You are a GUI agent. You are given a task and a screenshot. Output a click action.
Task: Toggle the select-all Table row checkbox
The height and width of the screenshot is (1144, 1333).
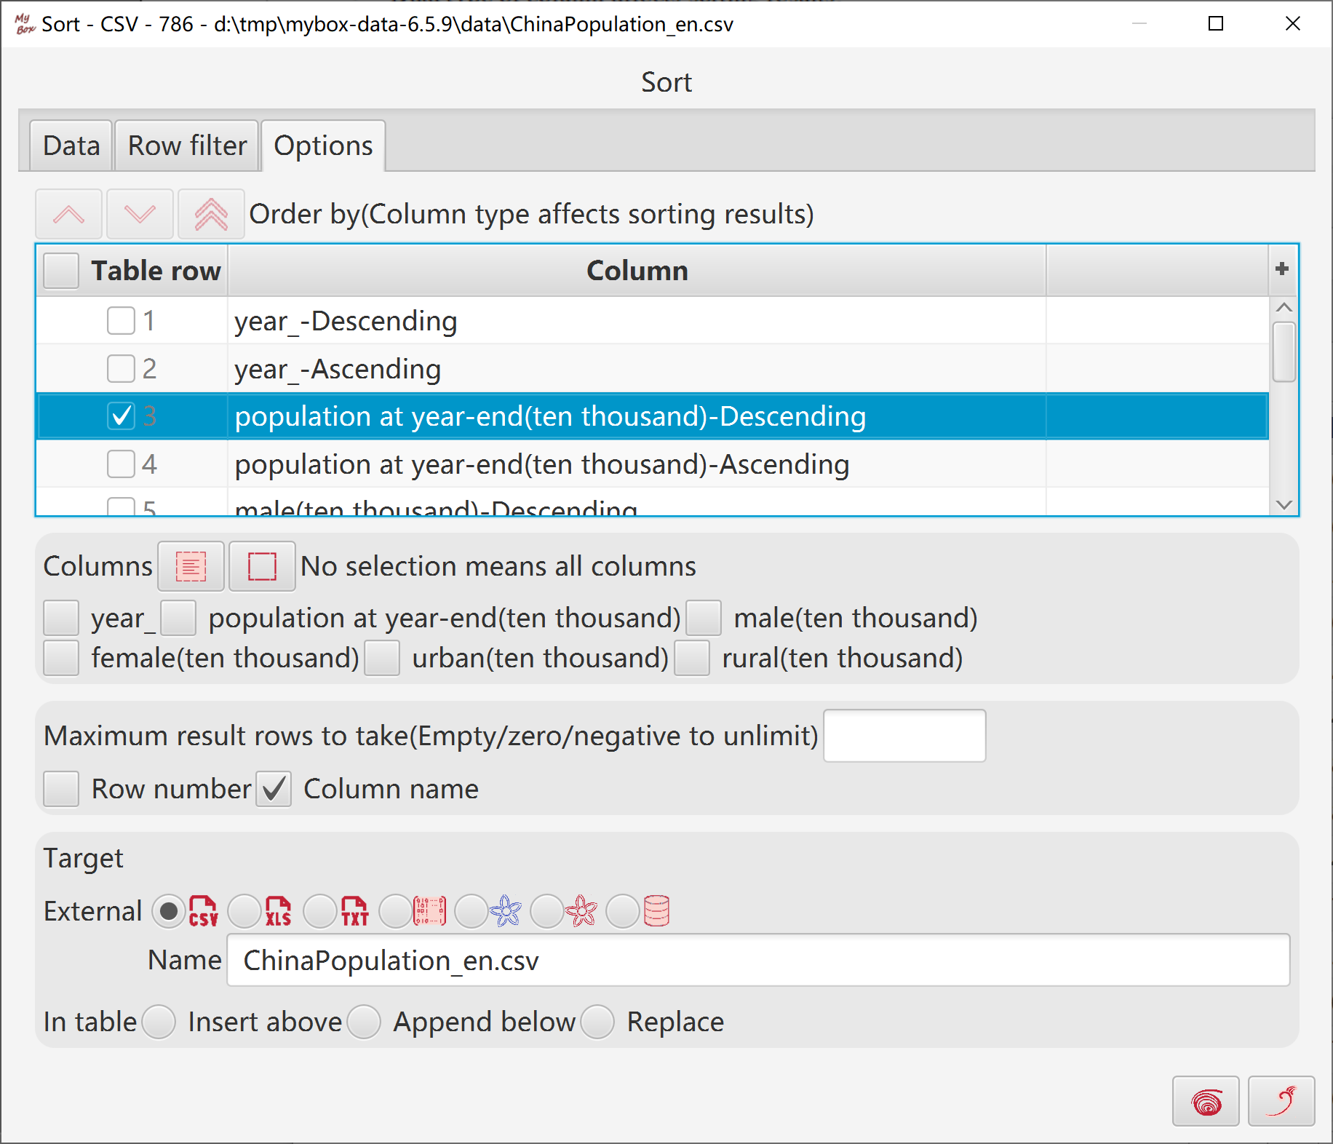(x=61, y=271)
